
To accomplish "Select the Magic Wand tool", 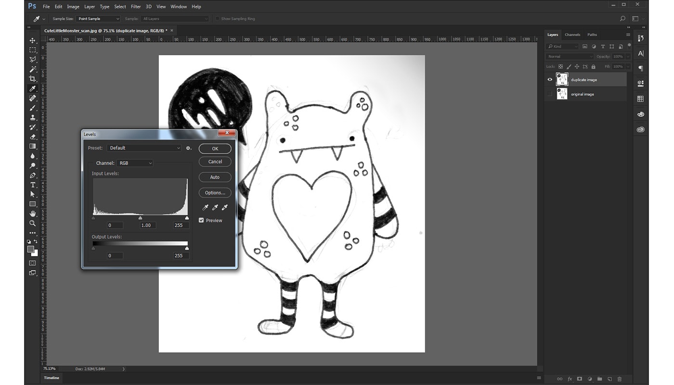I will pyautogui.click(x=33, y=69).
